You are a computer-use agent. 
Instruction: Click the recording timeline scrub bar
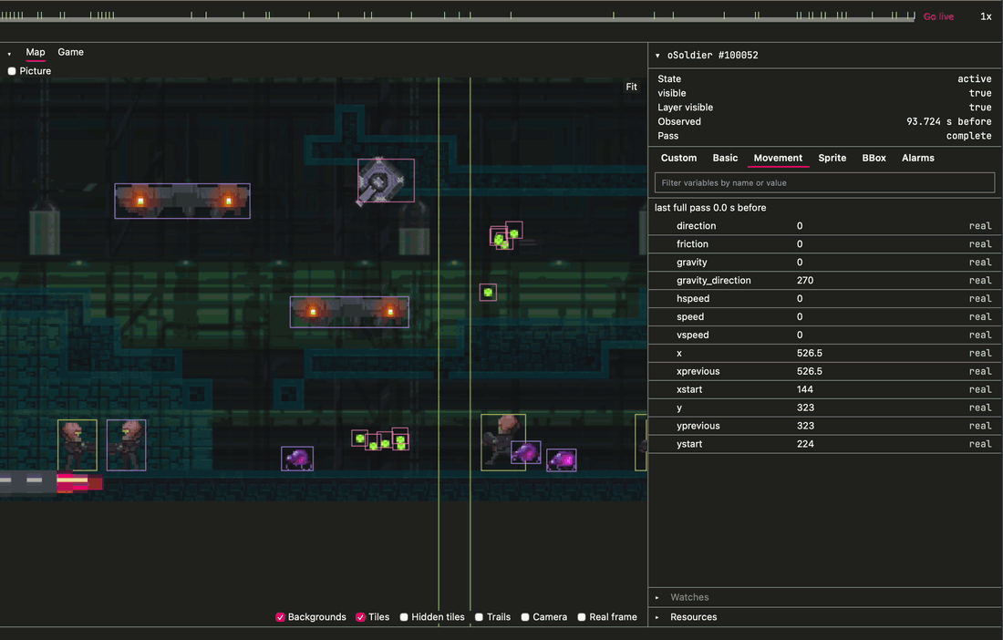(458, 19)
